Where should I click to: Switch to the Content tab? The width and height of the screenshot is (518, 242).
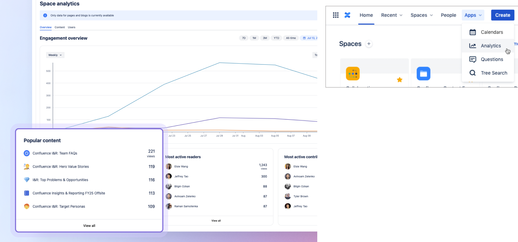coord(60,27)
